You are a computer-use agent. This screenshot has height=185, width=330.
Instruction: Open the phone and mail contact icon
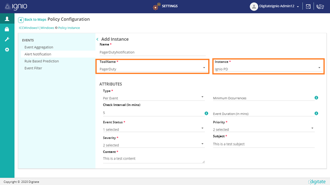tap(320, 7)
